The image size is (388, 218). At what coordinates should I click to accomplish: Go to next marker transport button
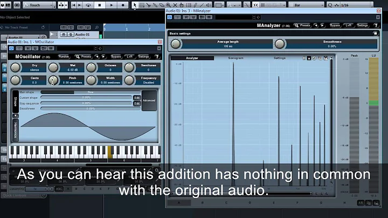(80, 5)
